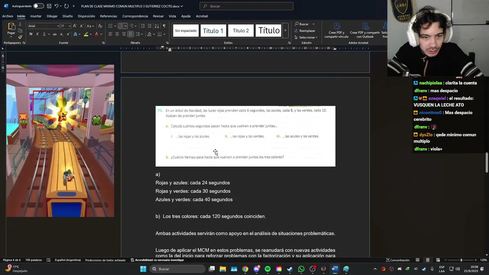Open the highlight color dropdown arrow

pyautogui.click(x=91, y=34)
